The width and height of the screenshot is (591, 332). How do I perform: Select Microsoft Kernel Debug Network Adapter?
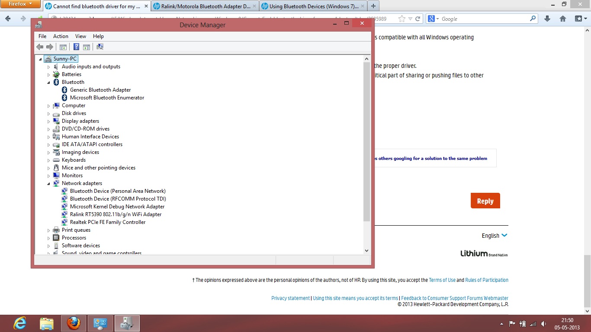point(117,207)
